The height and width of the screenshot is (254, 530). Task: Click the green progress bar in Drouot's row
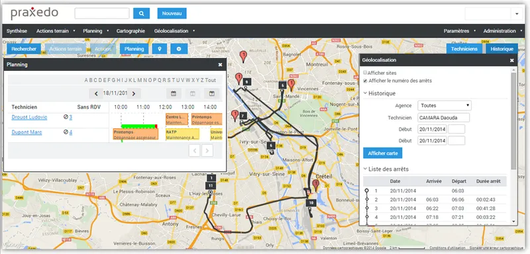tap(138, 126)
